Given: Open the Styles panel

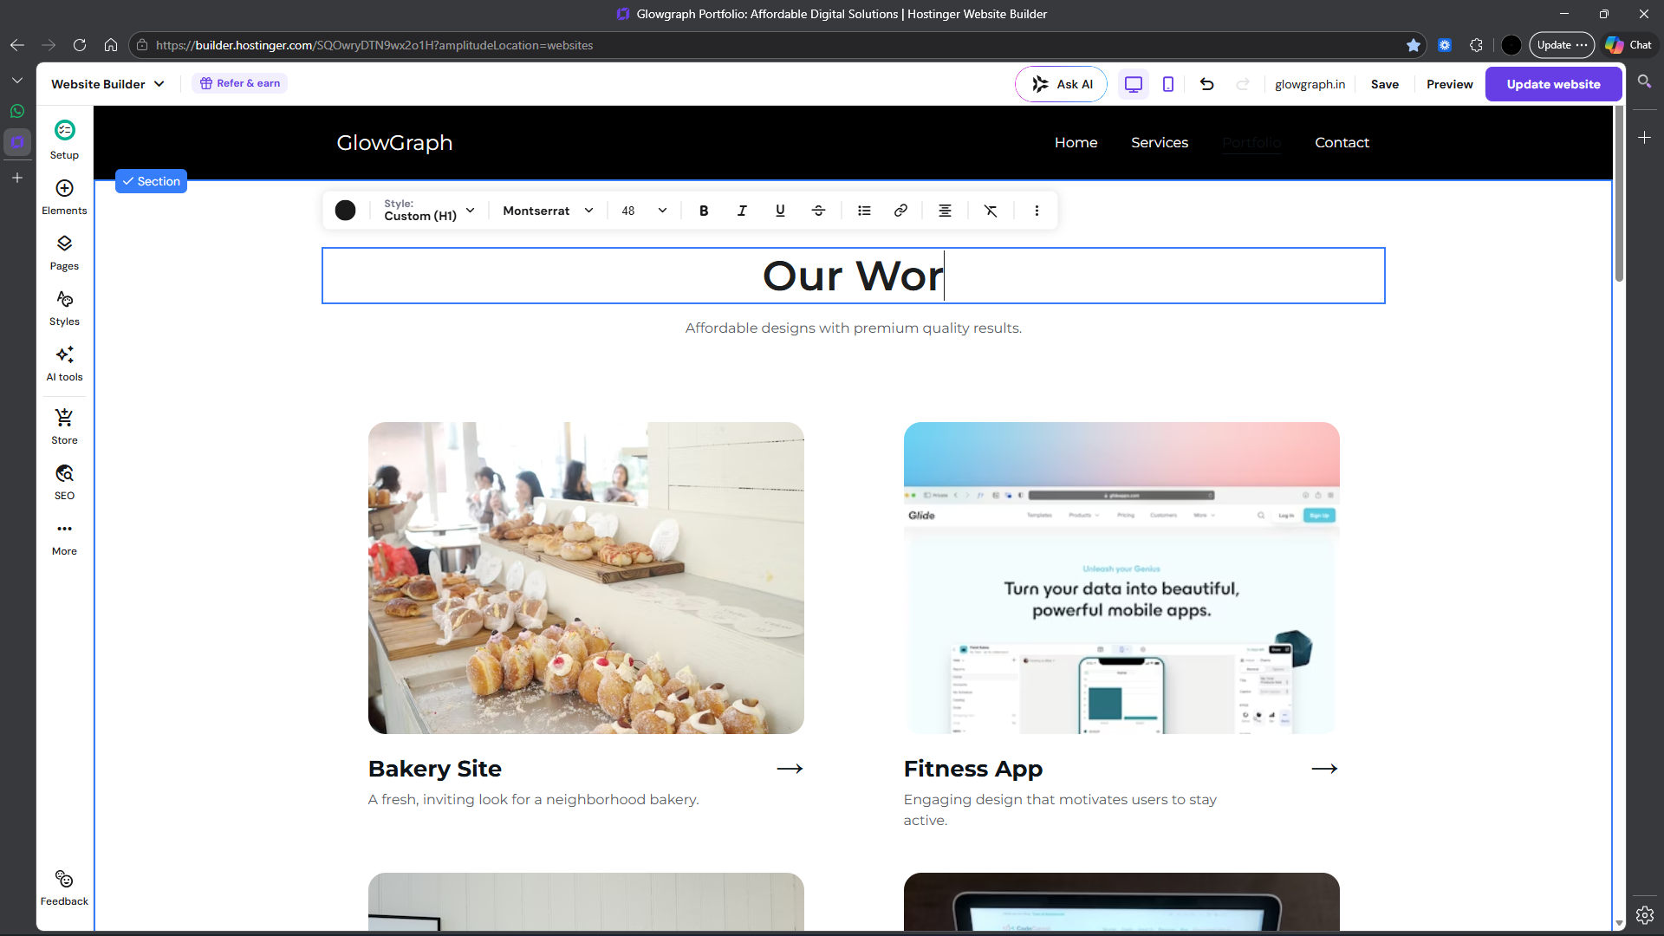Looking at the screenshot, I should click(64, 308).
